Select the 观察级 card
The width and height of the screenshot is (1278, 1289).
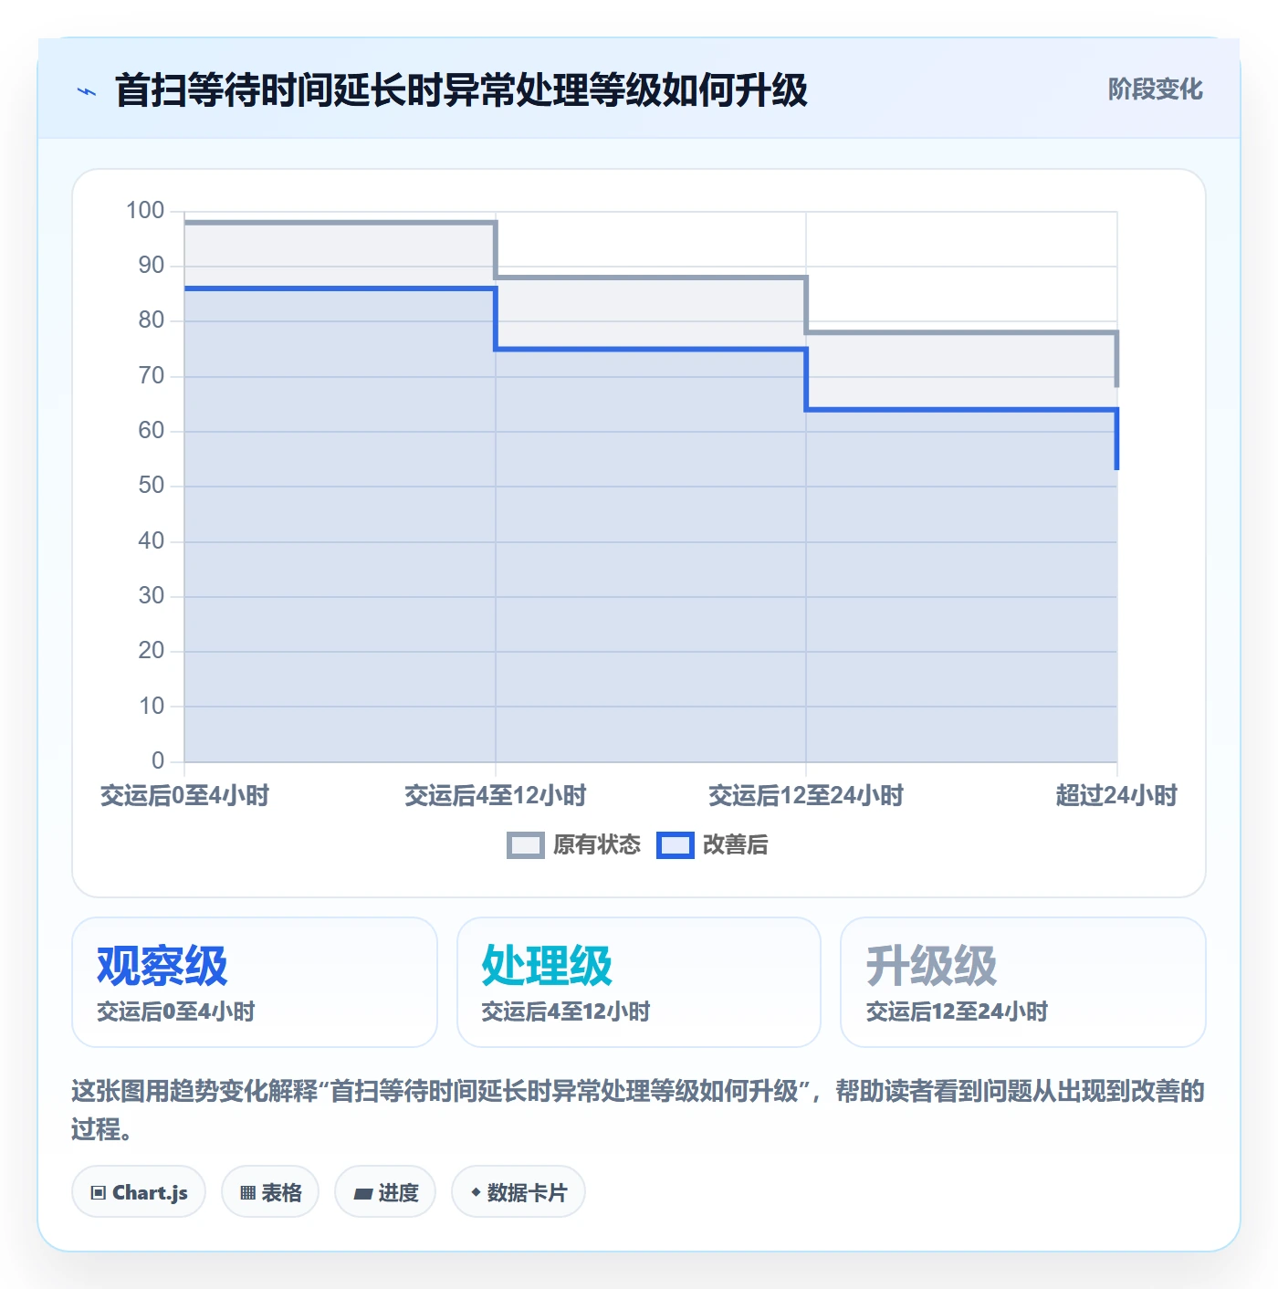tap(255, 982)
